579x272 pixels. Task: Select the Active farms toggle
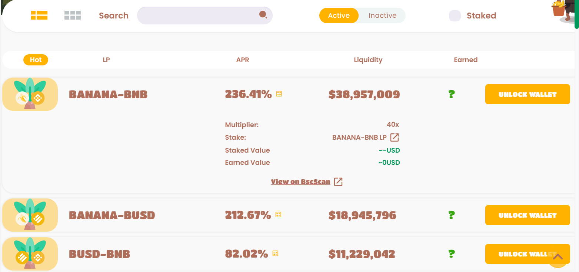[339, 16]
